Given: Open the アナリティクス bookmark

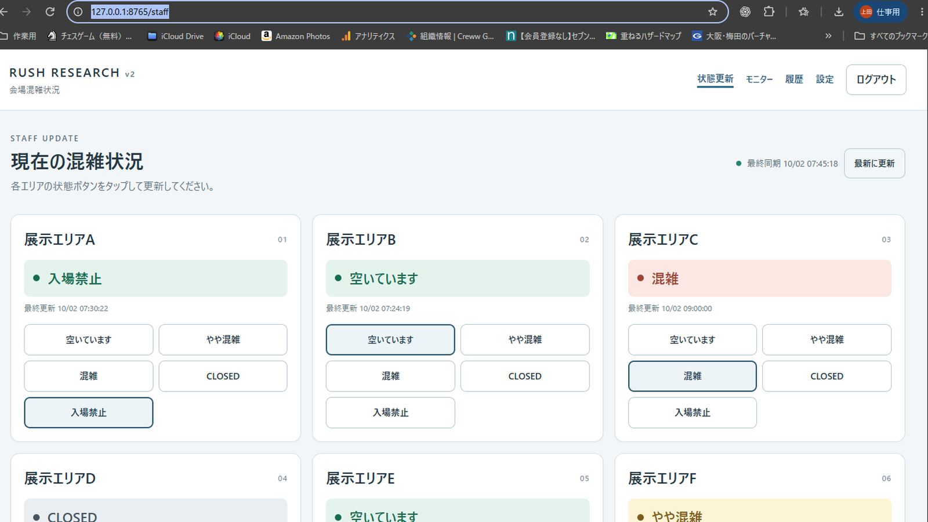Looking at the screenshot, I should 368,36.
